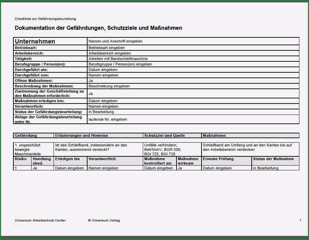
Task: Click 'Maßnahme kontrolliert am' sub-header
Action: [x=159, y=161]
